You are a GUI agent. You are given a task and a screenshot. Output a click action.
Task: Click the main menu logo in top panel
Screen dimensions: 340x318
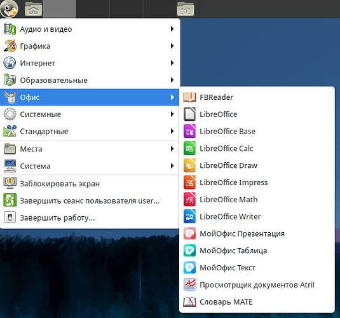click(9, 9)
